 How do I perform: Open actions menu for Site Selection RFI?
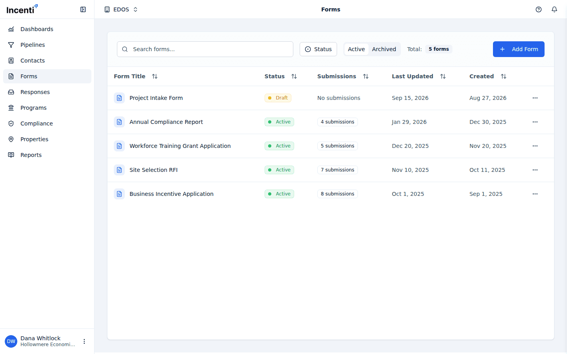tap(535, 170)
